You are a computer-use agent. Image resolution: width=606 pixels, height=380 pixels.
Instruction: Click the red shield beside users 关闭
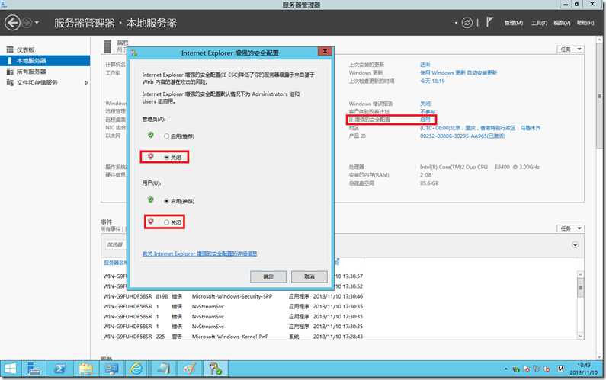coord(151,222)
